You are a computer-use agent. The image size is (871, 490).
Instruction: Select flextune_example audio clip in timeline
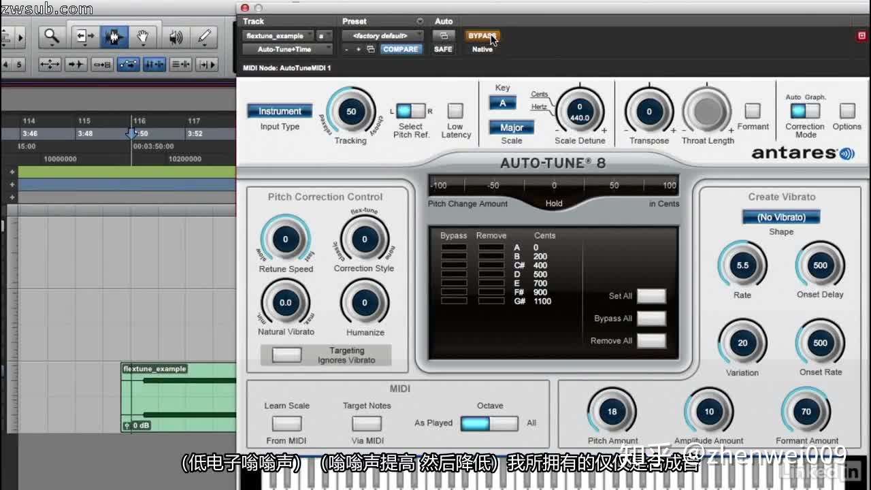click(x=179, y=398)
